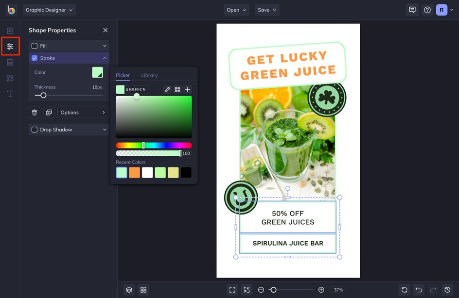
Task: Add color with the plus icon
Action: tap(188, 89)
